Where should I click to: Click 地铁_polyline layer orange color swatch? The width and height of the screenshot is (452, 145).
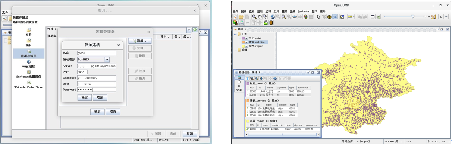(x=243, y=42)
